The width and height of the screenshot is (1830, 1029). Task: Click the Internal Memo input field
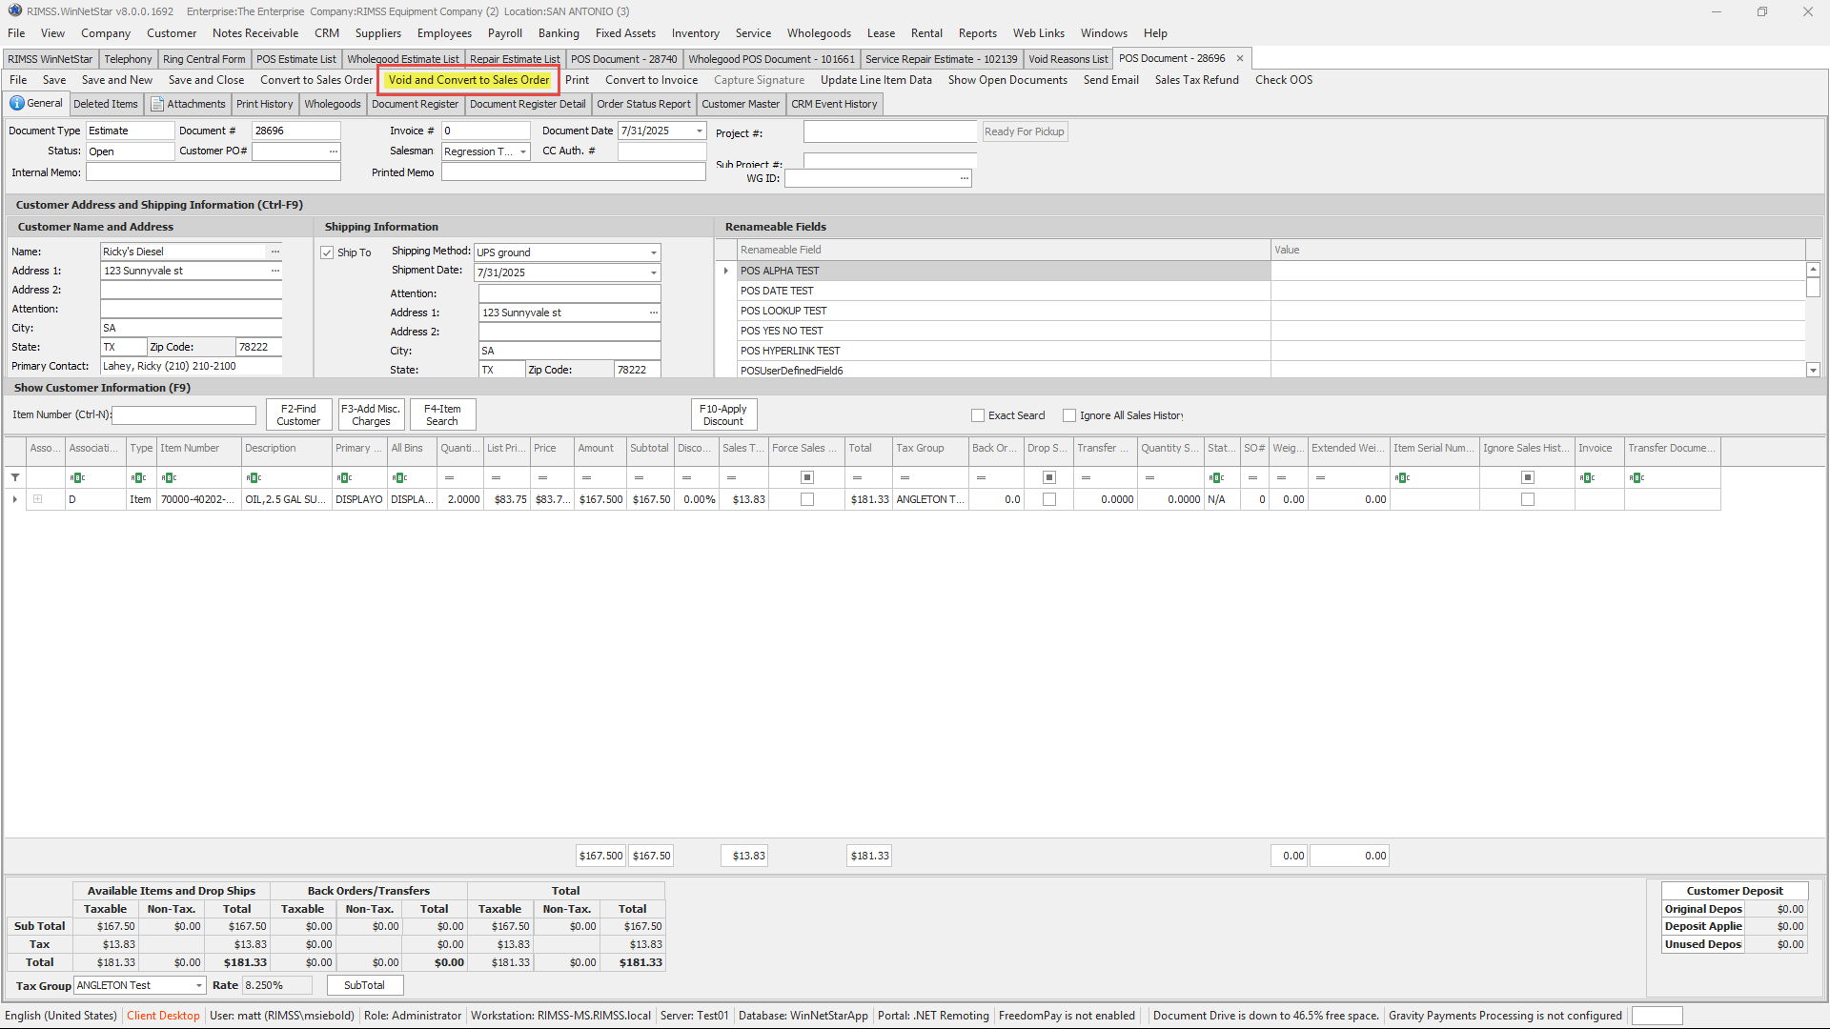[213, 172]
